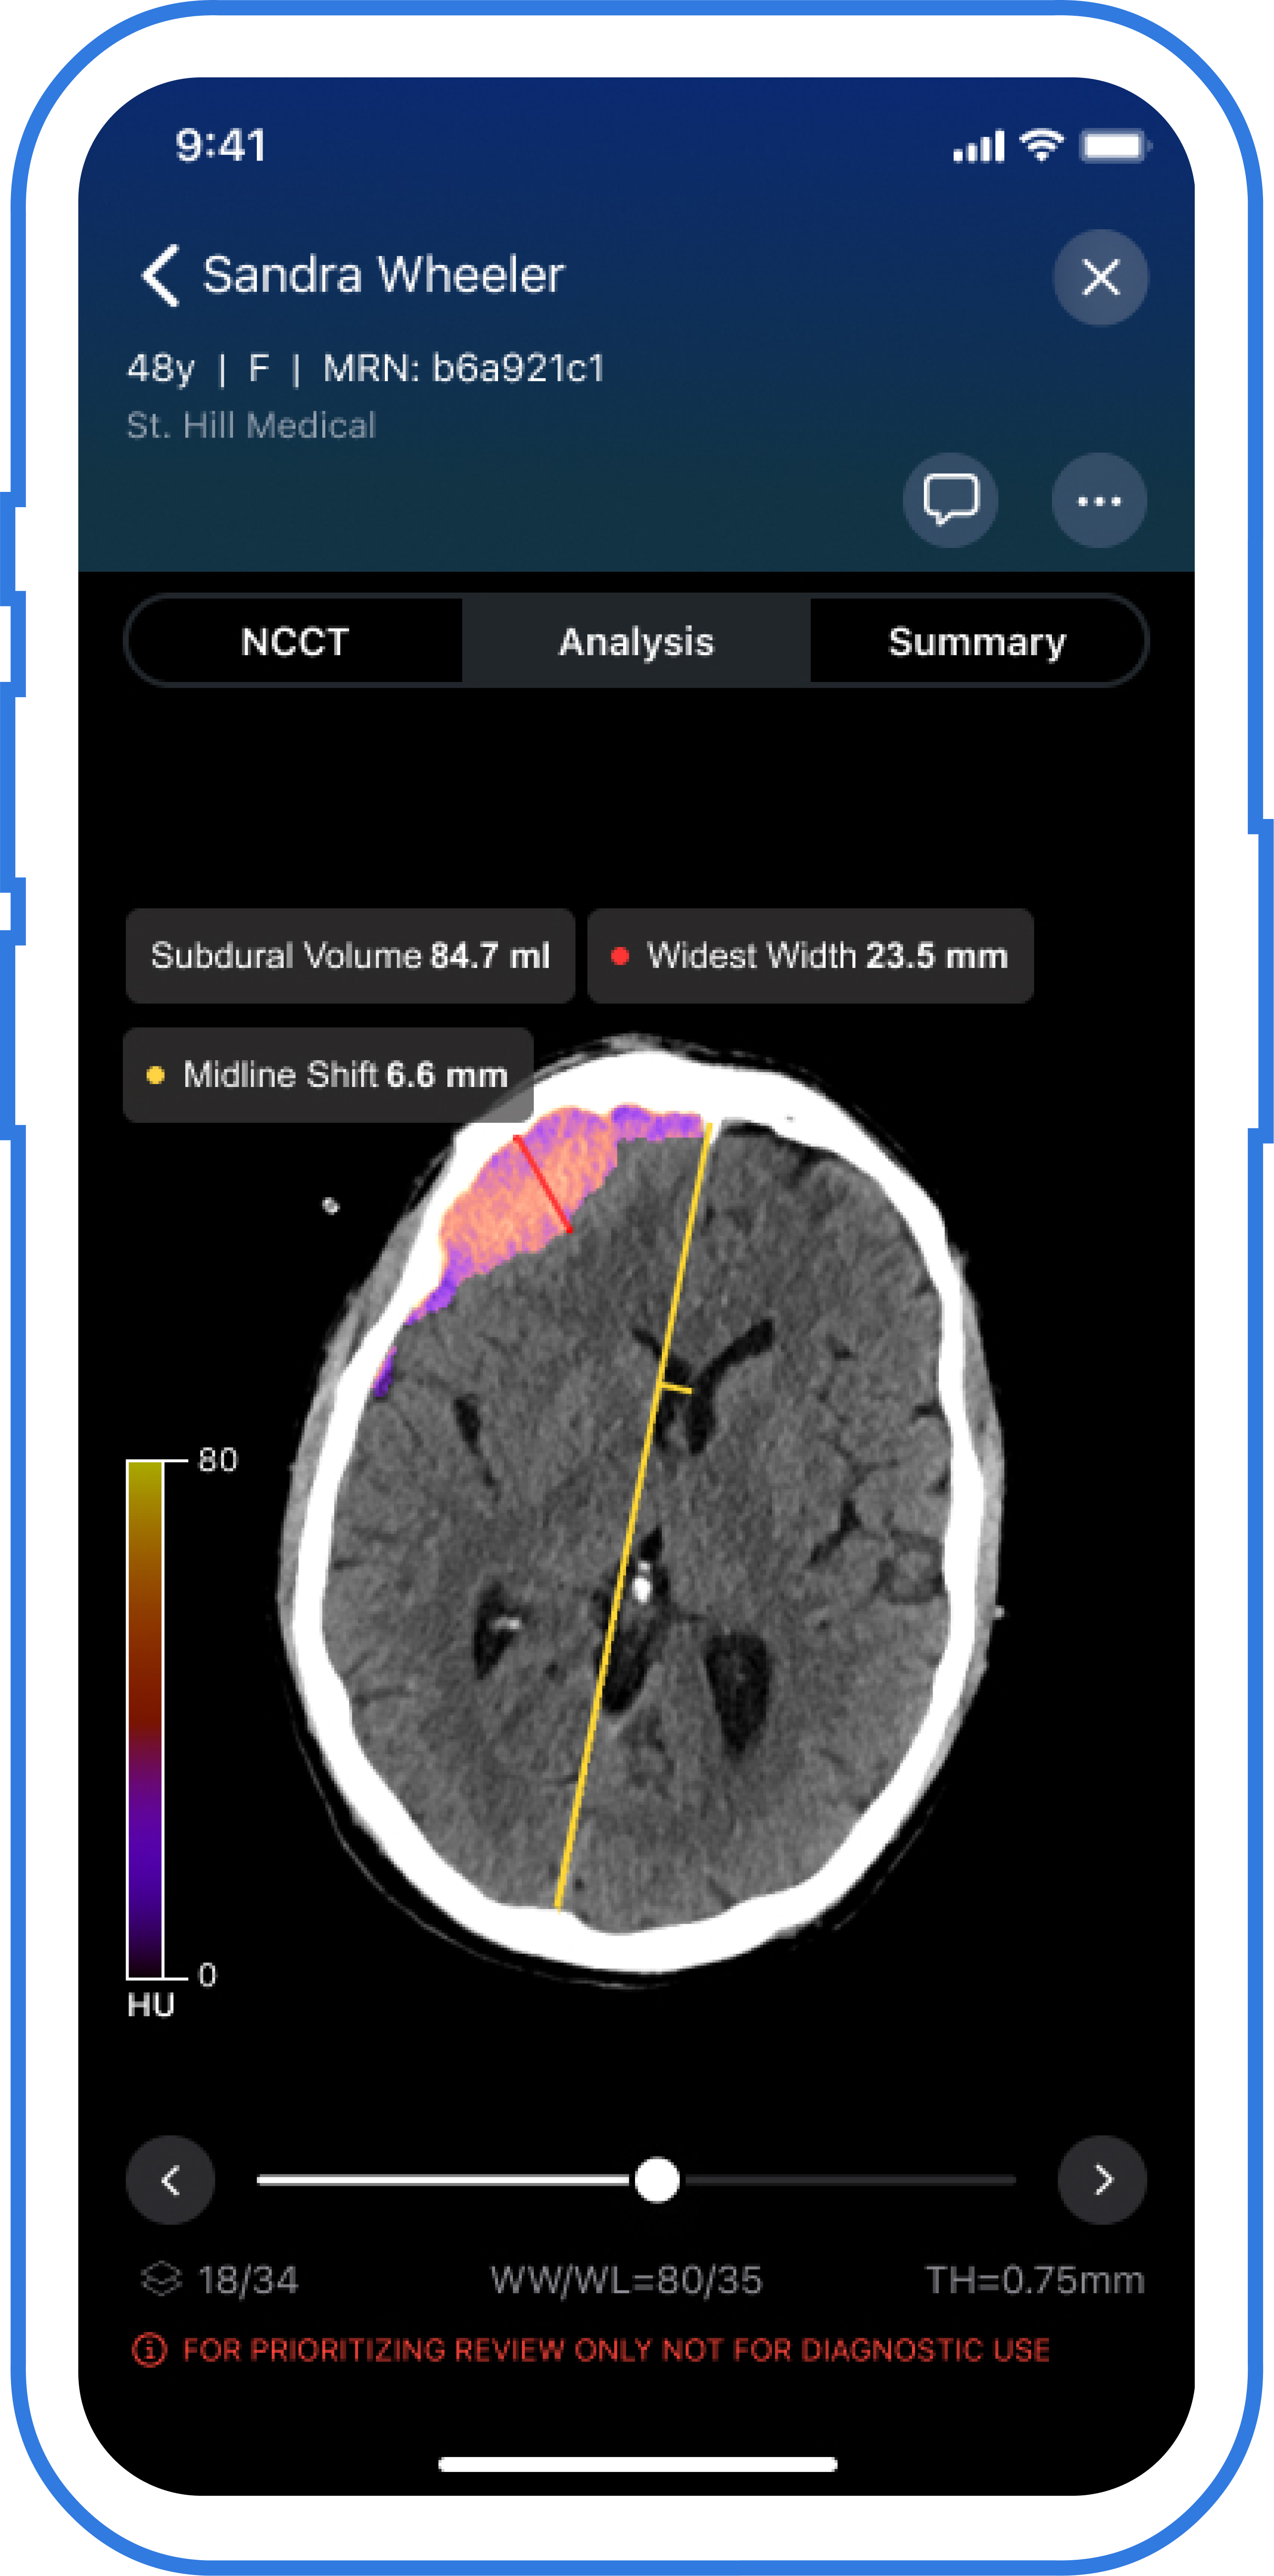Tap the close X in the header

tap(1101, 278)
